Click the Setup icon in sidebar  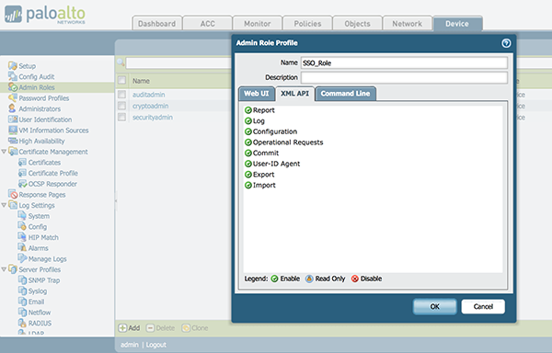[x=13, y=66]
